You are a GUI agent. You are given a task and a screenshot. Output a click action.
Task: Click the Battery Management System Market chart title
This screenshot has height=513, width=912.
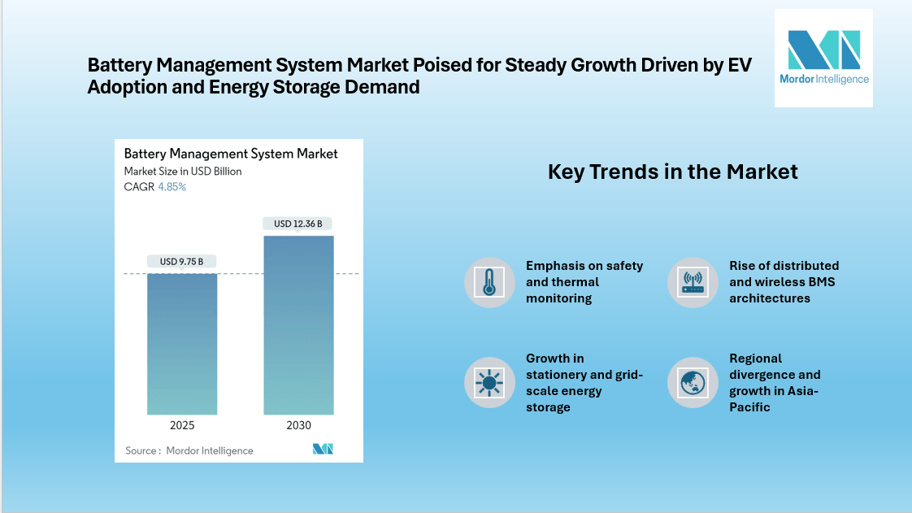point(231,154)
